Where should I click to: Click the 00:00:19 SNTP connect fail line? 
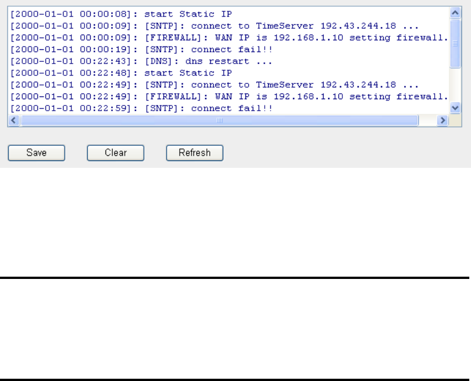click(x=142, y=49)
